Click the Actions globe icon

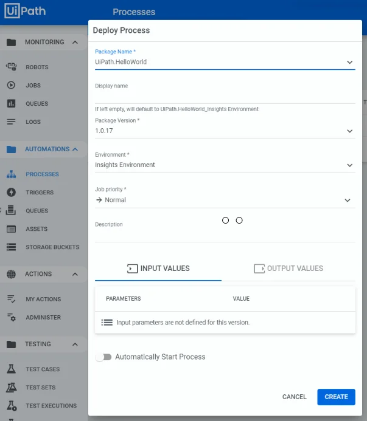click(11, 274)
